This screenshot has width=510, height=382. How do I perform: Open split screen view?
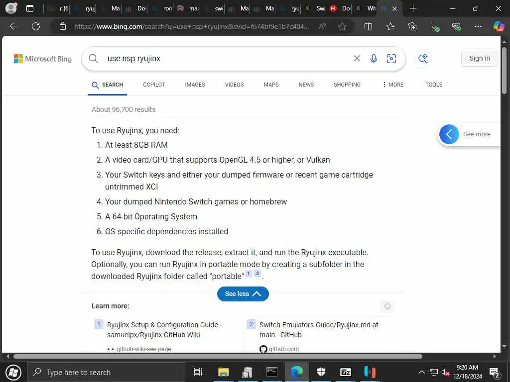tap(368, 26)
